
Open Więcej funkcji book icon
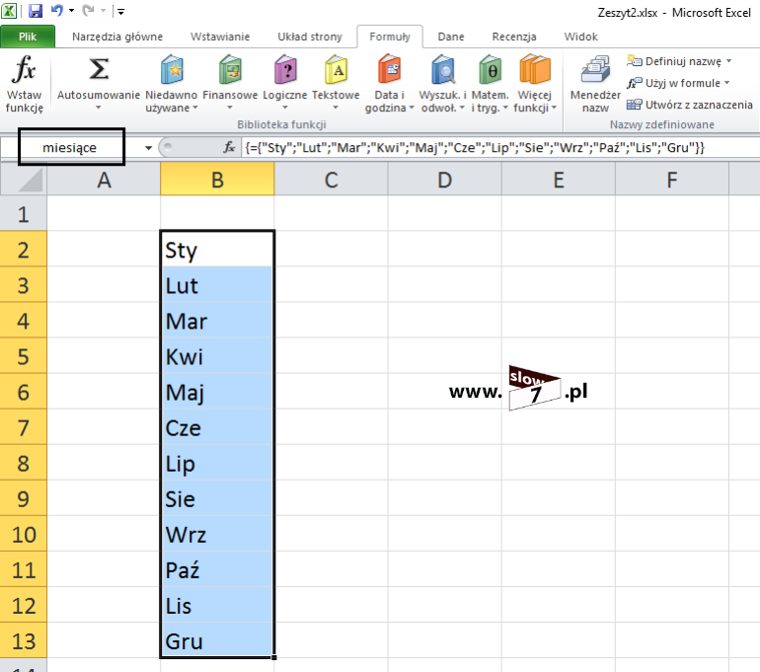pos(535,69)
